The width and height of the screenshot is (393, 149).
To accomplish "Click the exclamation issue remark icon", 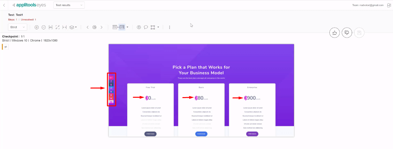I will pos(139,27).
